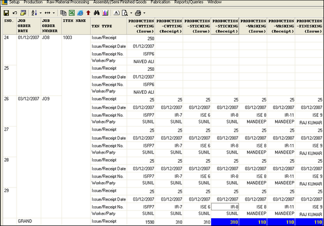Expand the print preview dropdown arrow

[131, 13]
